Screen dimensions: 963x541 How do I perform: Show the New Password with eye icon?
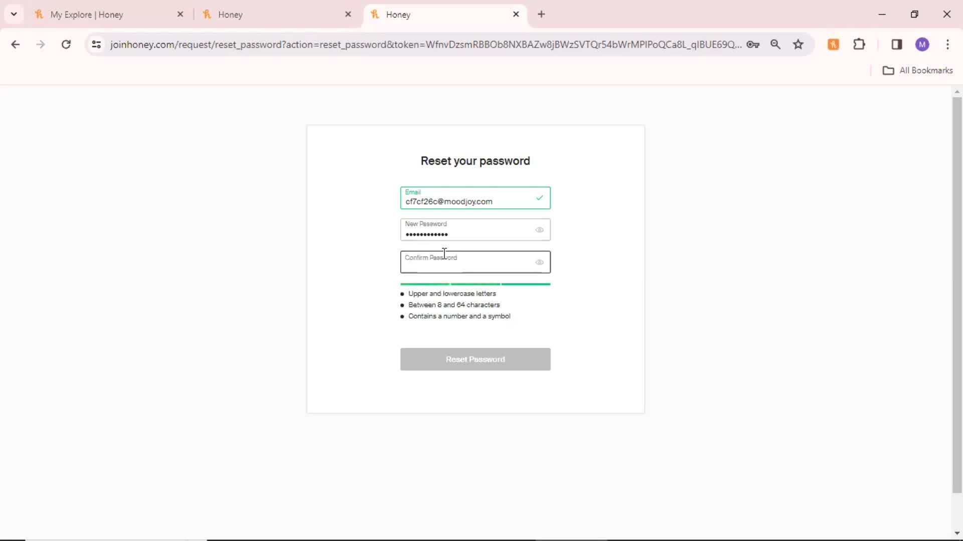pyautogui.click(x=539, y=230)
